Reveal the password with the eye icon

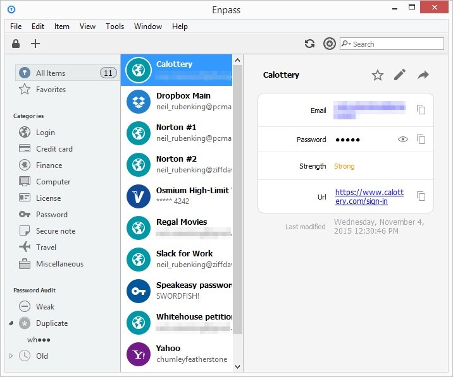[403, 140]
